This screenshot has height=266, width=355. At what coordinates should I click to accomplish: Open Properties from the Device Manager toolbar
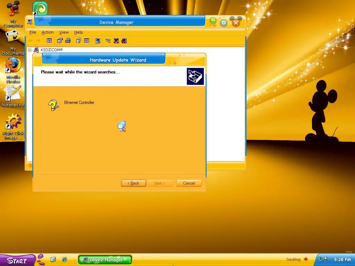tap(60, 41)
